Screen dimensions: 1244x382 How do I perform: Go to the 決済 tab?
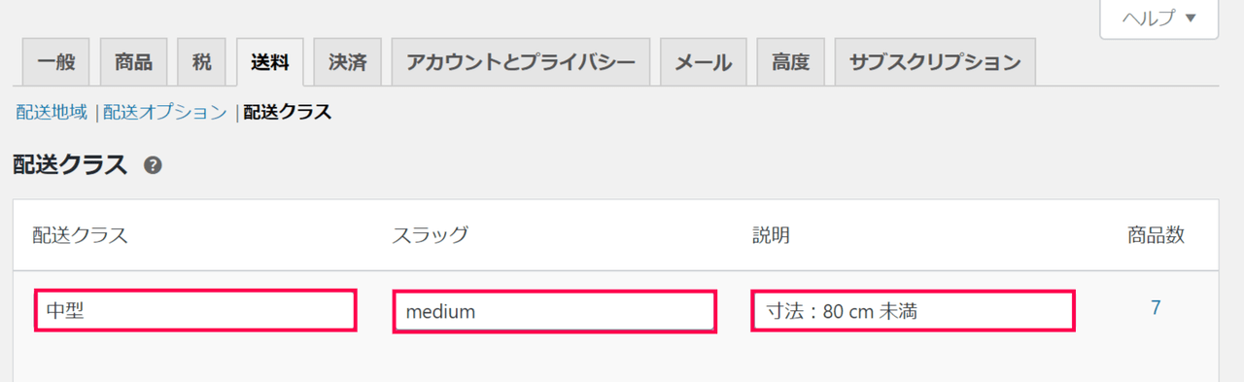tap(347, 63)
